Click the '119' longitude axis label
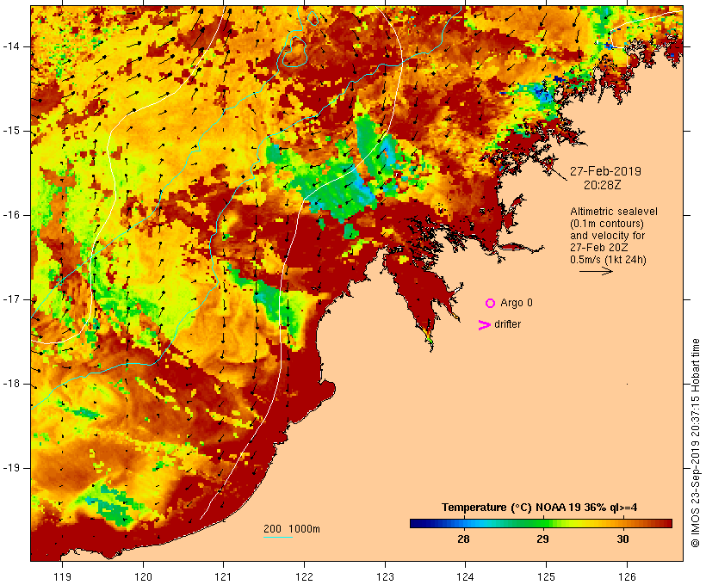Viewport: 706px width, 585px height. pyautogui.click(x=62, y=577)
